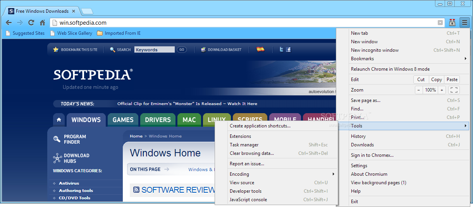Open the home page via the house icon

click(x=42, y=22)
